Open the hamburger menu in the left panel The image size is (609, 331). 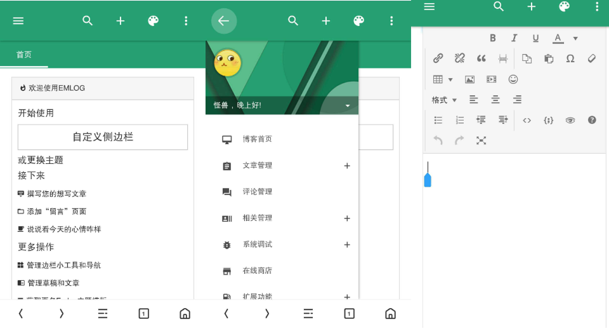tap(18, 21)
